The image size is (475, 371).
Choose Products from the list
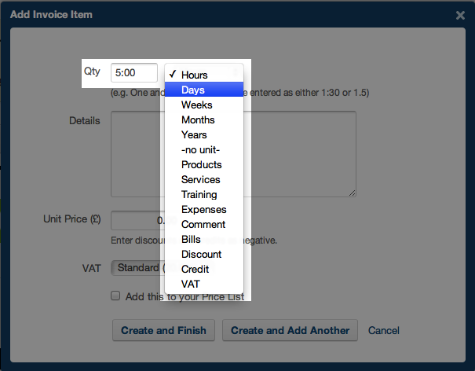tap(201, 165)
